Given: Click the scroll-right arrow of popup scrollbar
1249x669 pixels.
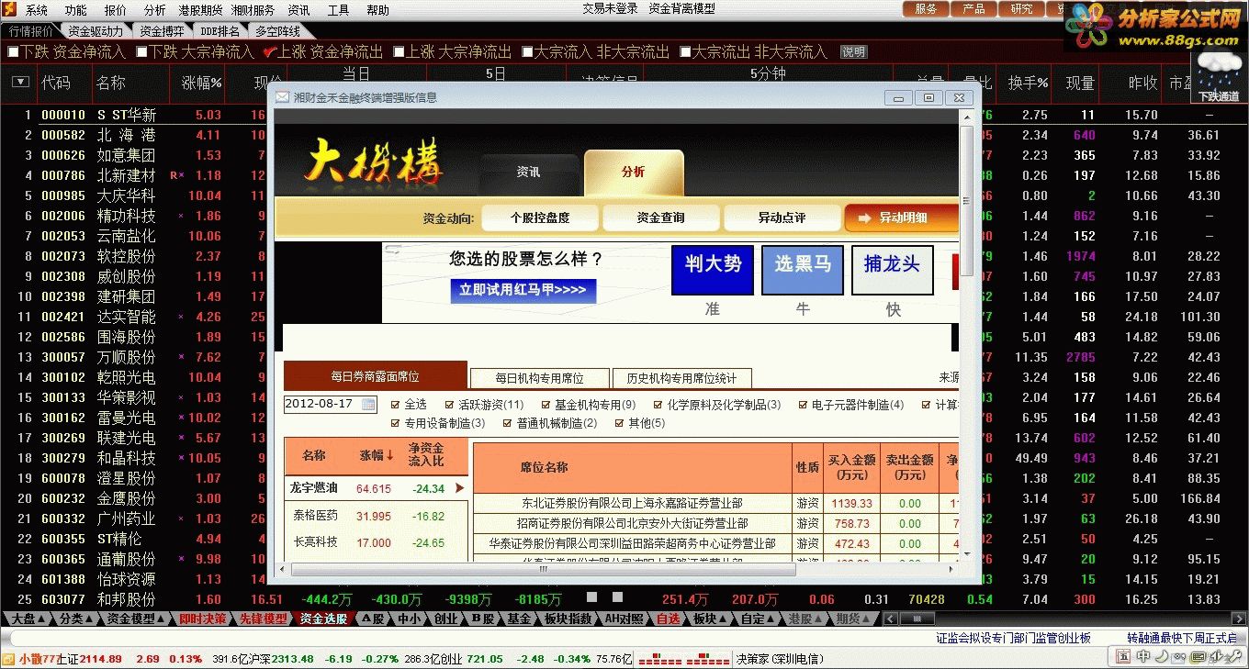Looking at the screenshot, I should 951,569.
